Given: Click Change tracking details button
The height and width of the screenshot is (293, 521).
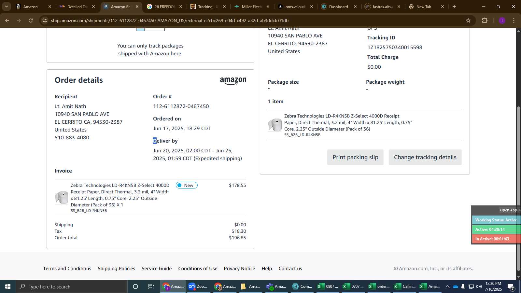Looking at the screenshot, I should 425,157.
